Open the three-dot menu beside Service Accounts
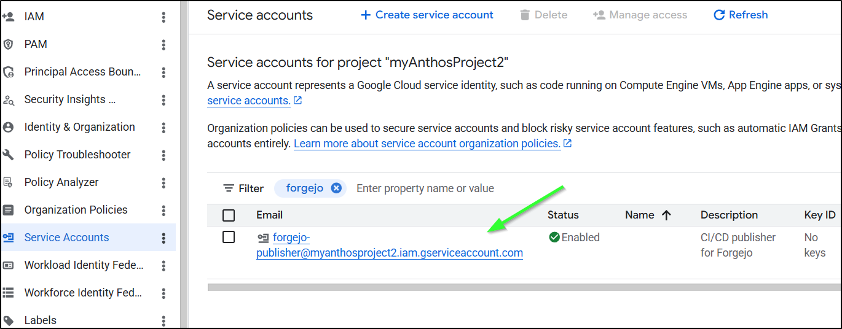The height and width of the screenshot is (329, 842). (x=163, y=238)
